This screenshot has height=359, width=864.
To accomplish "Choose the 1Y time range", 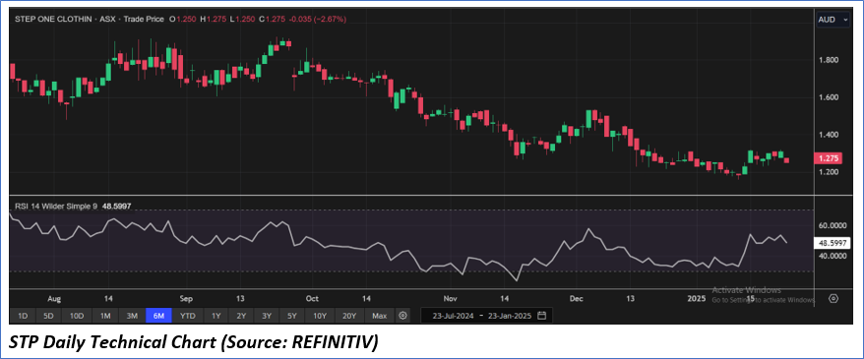I will [216, 316].
